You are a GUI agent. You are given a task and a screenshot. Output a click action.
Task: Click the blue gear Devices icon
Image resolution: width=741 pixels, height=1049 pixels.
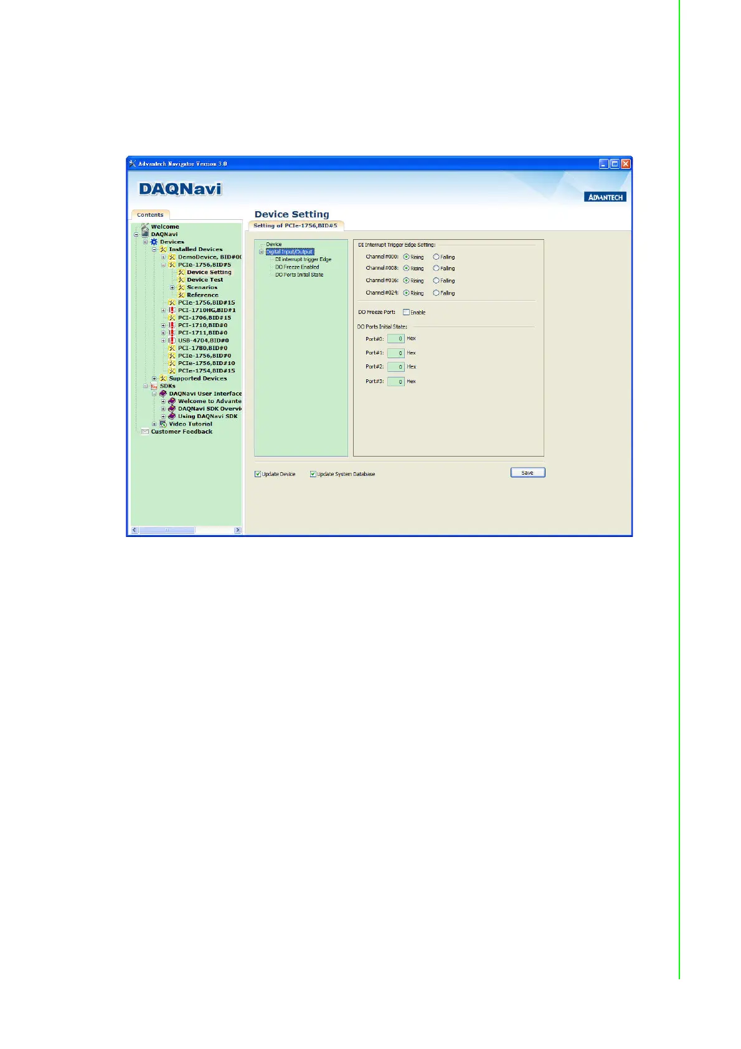click(x=154, y=242)
